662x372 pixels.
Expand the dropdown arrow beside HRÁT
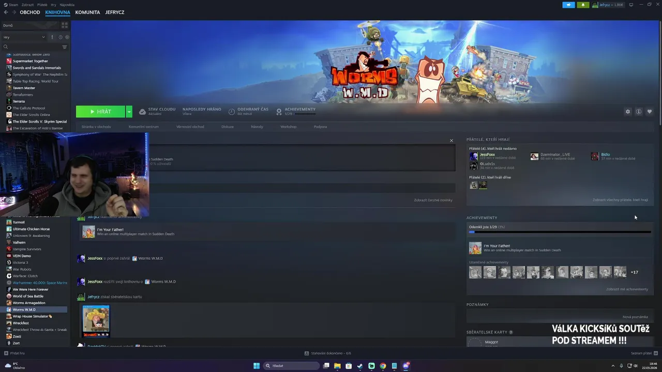pyautogui.click(x=129, y=112)
